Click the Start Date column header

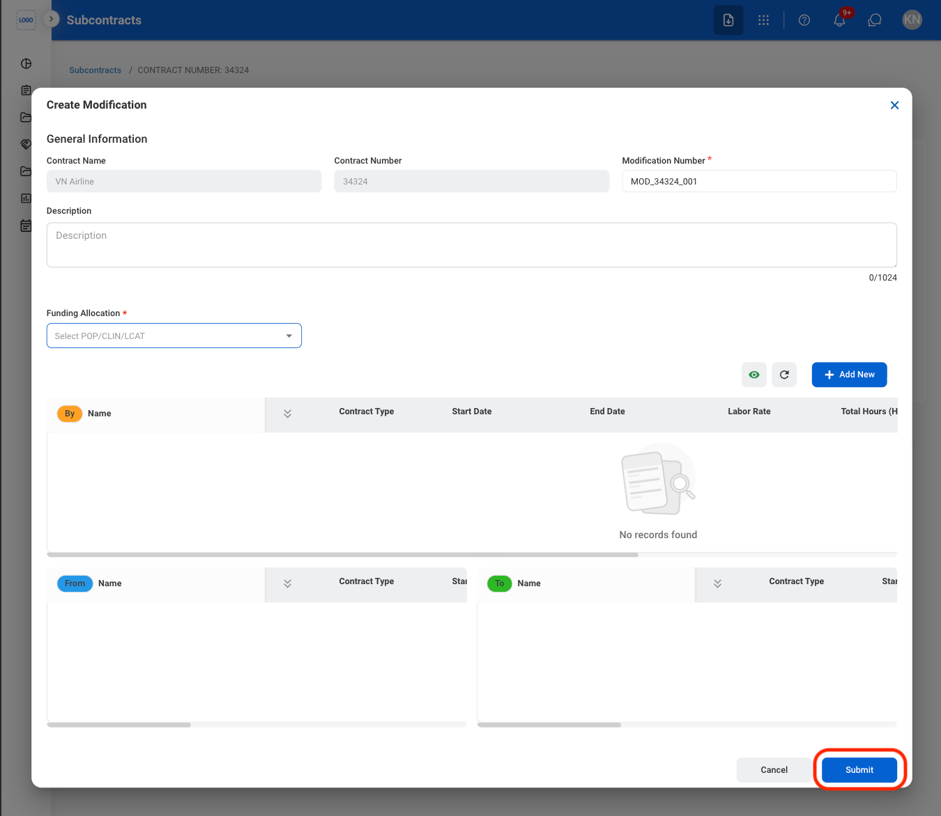coord(472,411)
